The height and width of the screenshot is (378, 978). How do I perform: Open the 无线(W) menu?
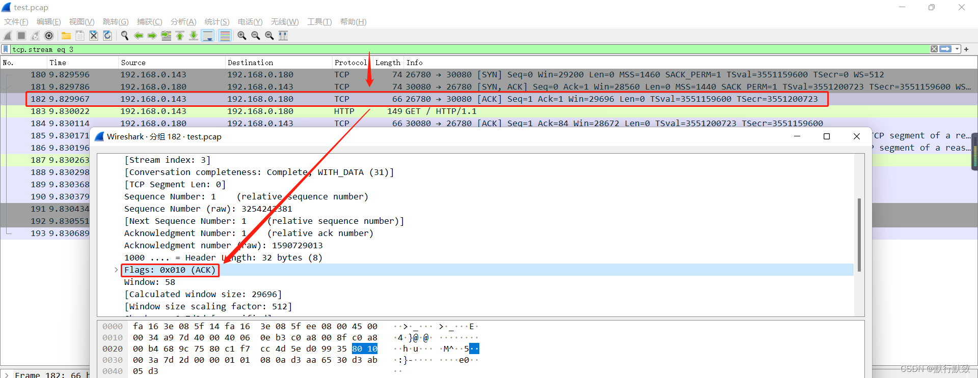pyautogui.click(x=285, y=22)
